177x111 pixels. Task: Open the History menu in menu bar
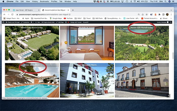[x=35, y=1]
